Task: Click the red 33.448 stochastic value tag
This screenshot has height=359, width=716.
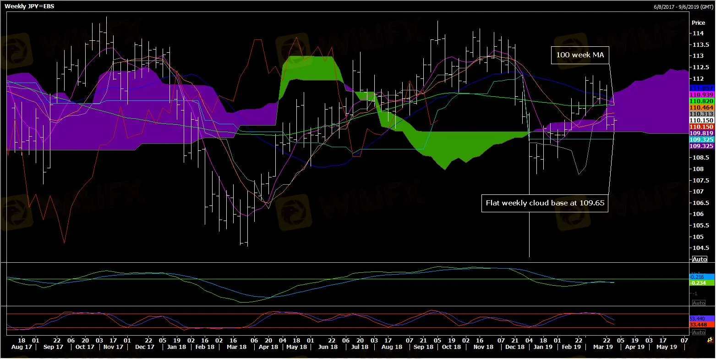Action: pyautogui.click(x=701, y=325)
